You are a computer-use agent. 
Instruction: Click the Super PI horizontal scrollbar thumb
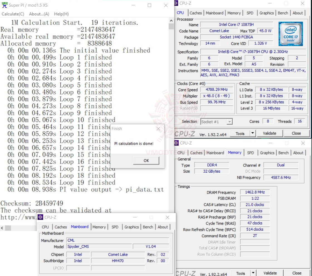8,228
